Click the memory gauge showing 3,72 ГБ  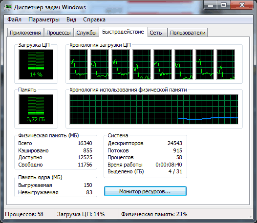36,109
